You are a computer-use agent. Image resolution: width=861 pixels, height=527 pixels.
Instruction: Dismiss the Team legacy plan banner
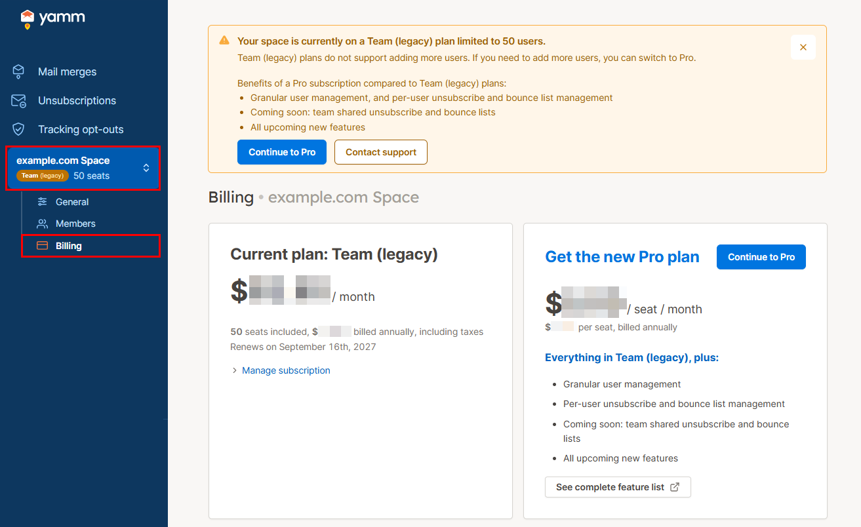[803, 47]
